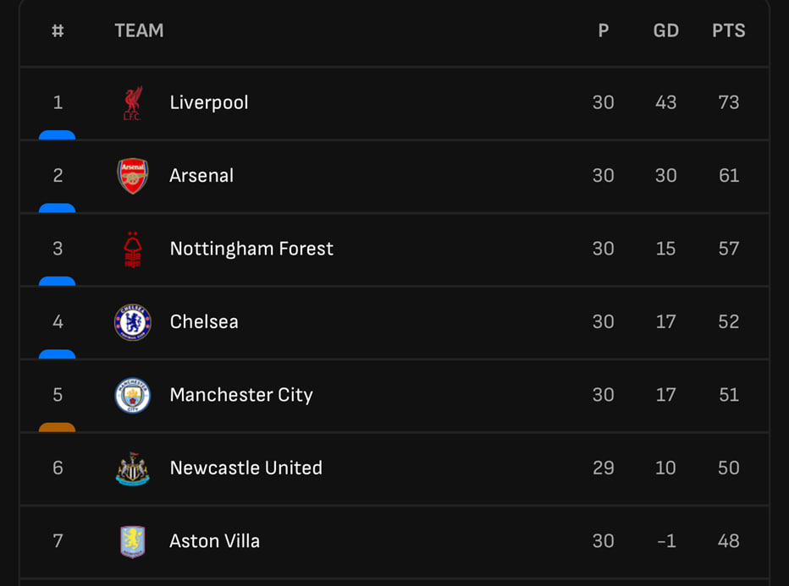Click the Nottingham Forest club crest

pyautogui.click(x=133, y=249)
